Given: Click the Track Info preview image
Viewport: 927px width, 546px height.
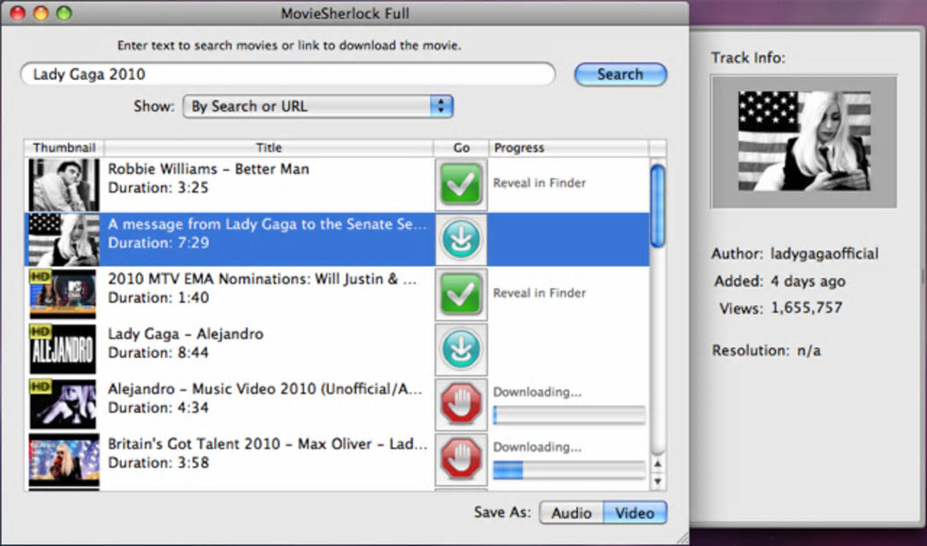Looking at the screenshot, I should coord(804,141).
